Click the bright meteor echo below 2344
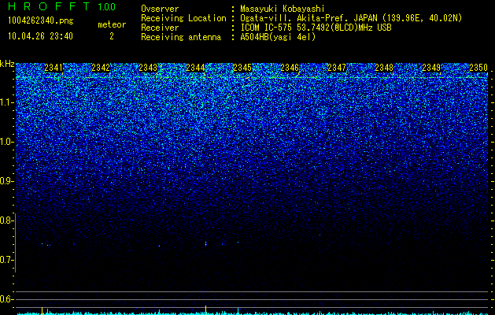This screenshot has height=315, width=495. (x=206, y=243)
